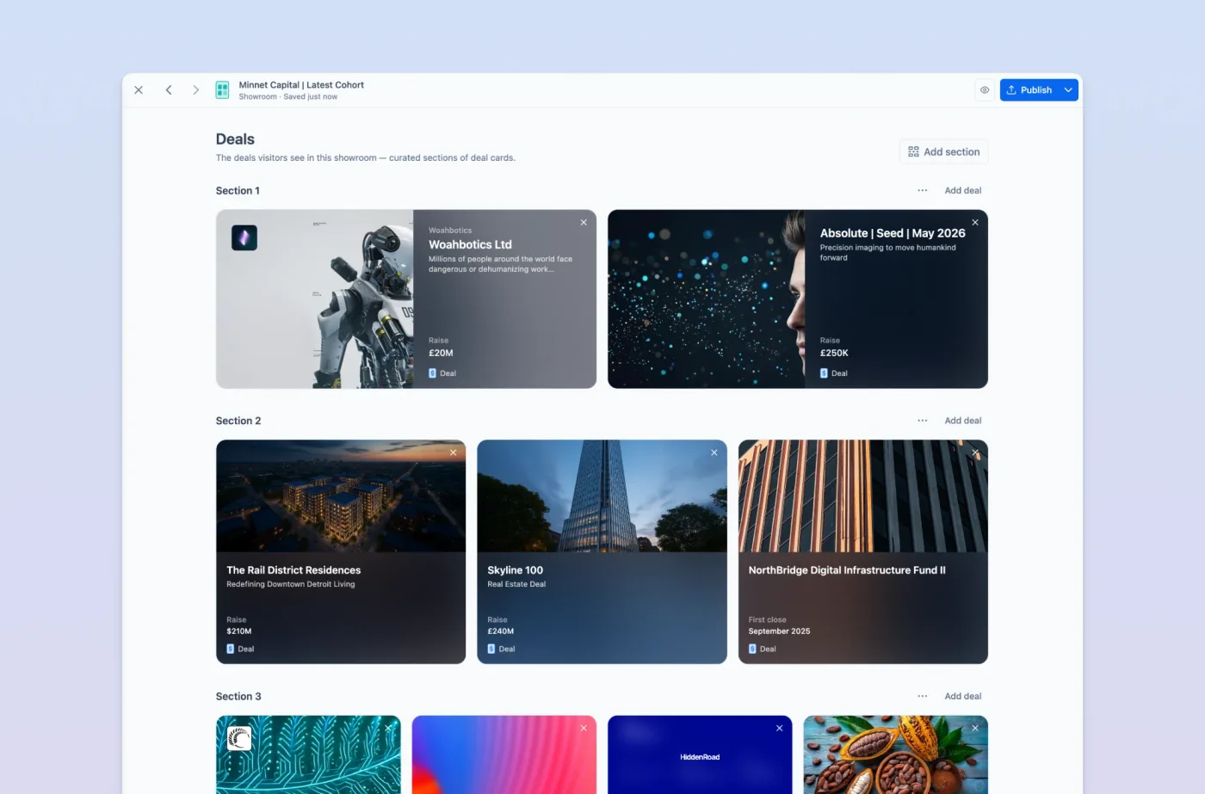The width and height of the screenshot is (1205, 794).
Task: Remove the NorthBridge Digital Infrastructure Fund card
Action: pyautogui.click(x=975, y=452)
